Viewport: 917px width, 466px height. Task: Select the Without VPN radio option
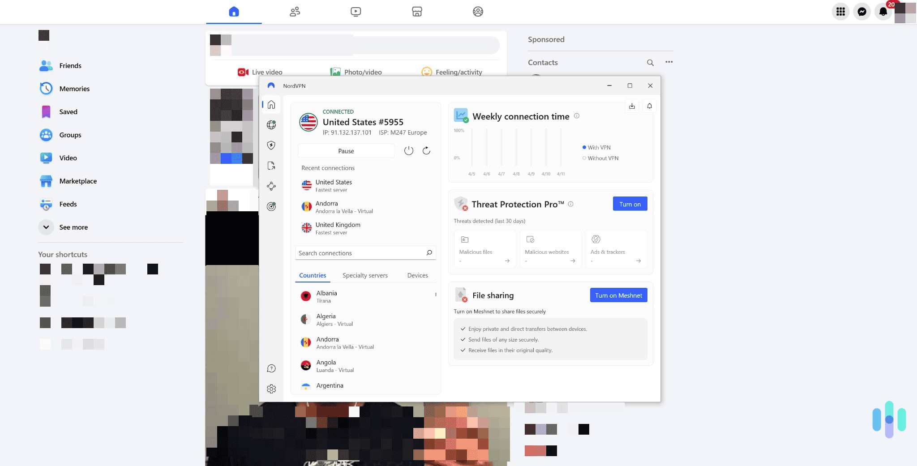point(584,158)
